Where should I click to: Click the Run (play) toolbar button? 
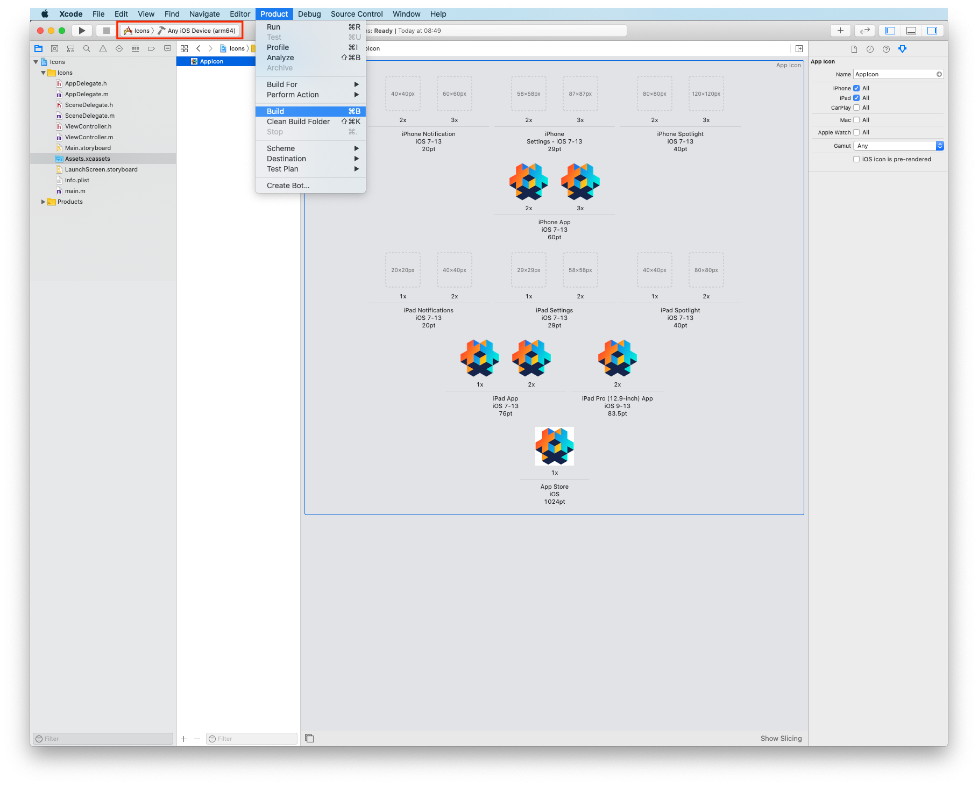pyautogui.click(x=82, y=31)
